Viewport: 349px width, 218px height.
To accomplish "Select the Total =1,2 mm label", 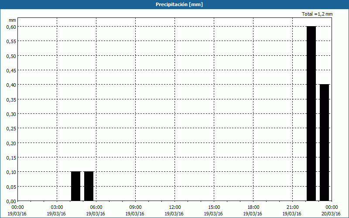I will click(x=317, y=14).
